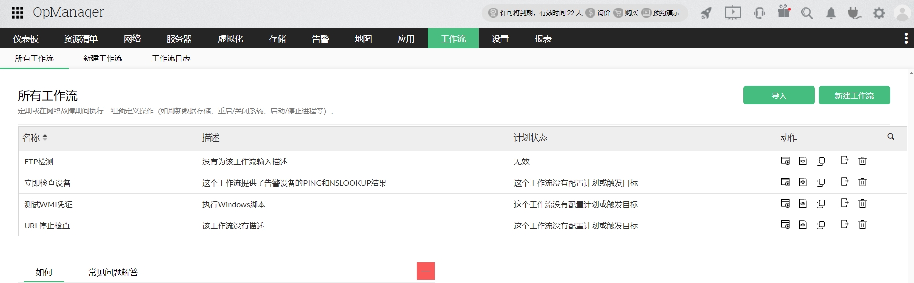Select the 常见问题解答 tab
The image size is (914, 283).
click(113, 272)
